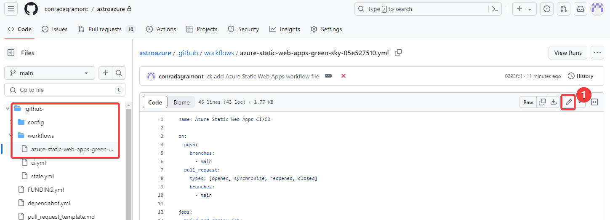Open .github breadcrumb link
This screenshot has width=610, height=220.
coord(187,53)
